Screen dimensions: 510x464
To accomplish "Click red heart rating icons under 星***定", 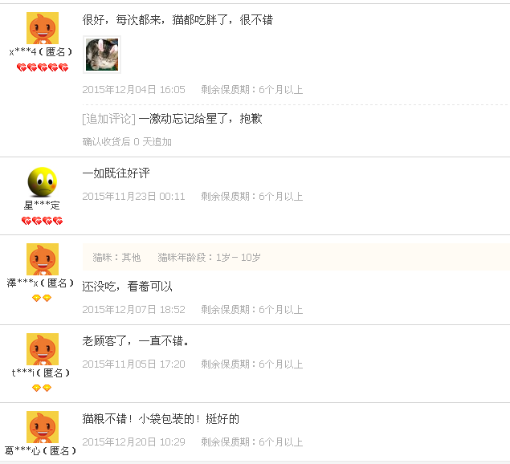I will pos(42,221).
